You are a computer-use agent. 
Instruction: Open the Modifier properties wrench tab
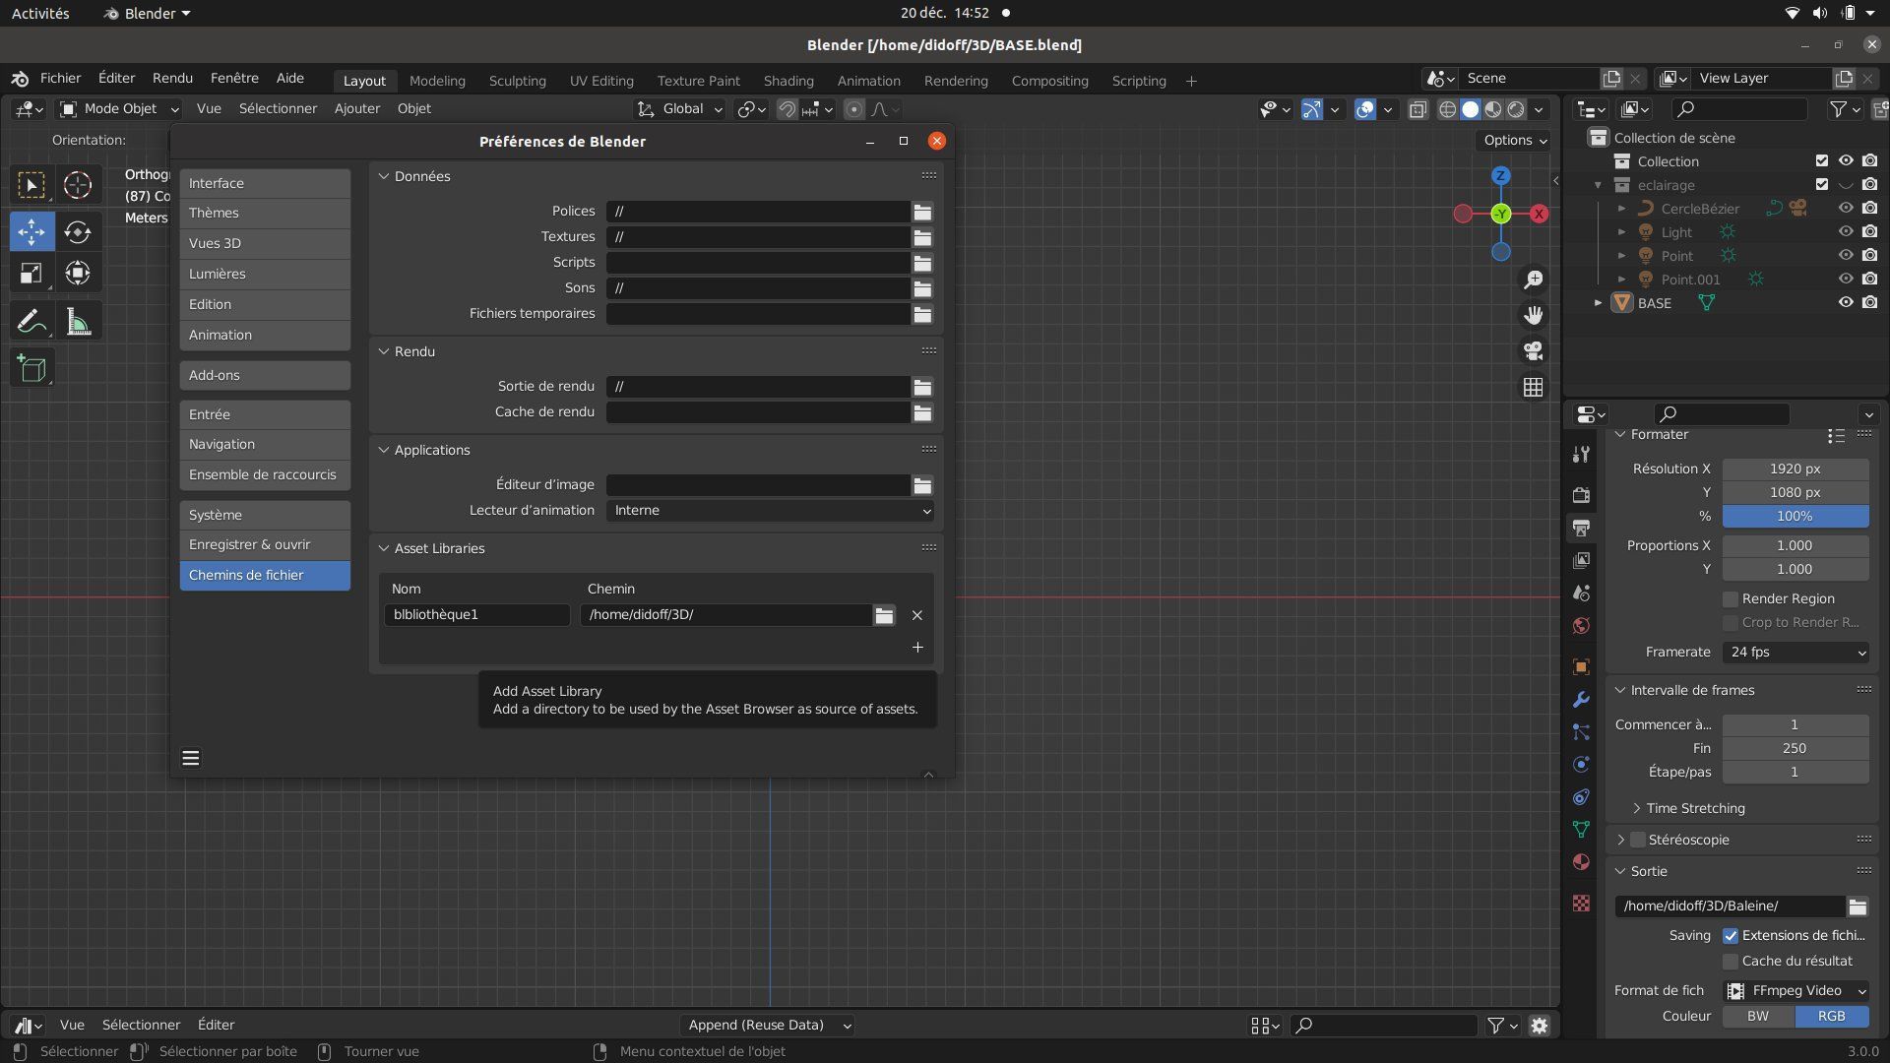point(1581,700)
